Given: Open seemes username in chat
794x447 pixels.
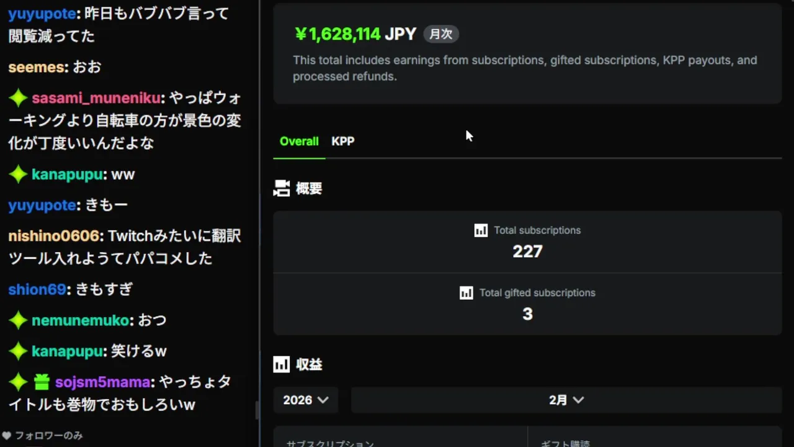Looking at the screenshot, I should (x=36, y=67).
